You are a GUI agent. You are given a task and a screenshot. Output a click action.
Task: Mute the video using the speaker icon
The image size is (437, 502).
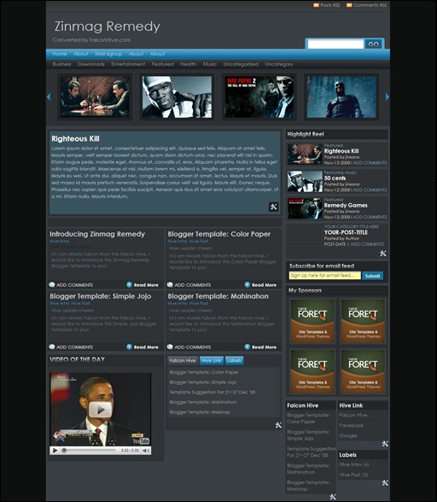[146, 451]
